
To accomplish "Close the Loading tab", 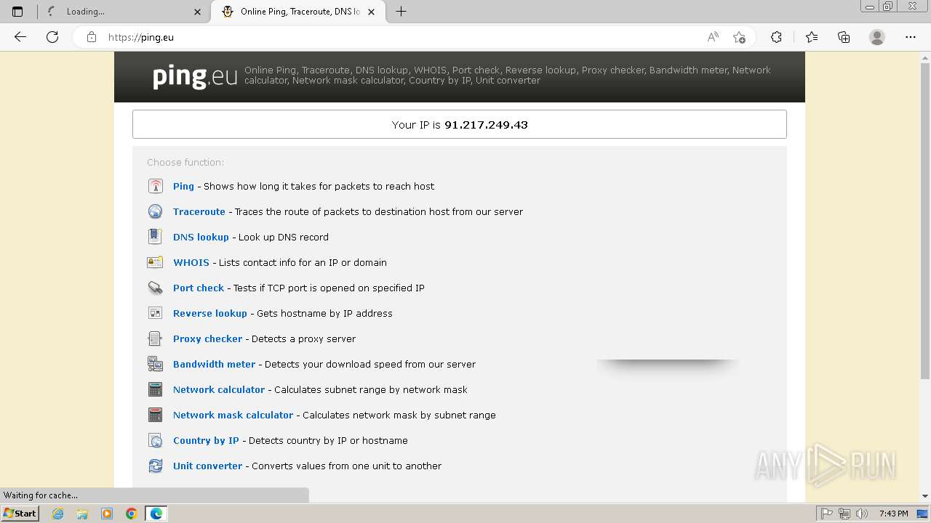I will click(198, 12).
